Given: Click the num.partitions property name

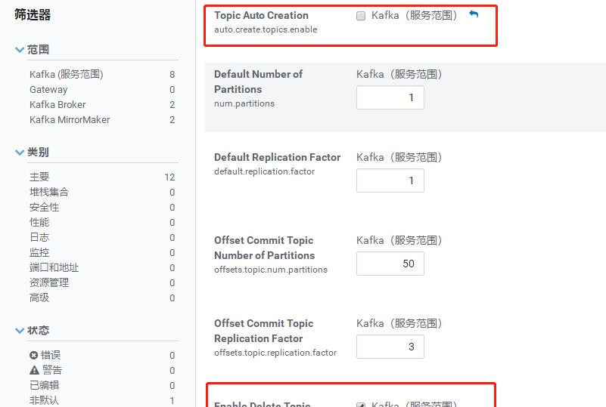Looking at the screenshot, I should pos(244,103).
